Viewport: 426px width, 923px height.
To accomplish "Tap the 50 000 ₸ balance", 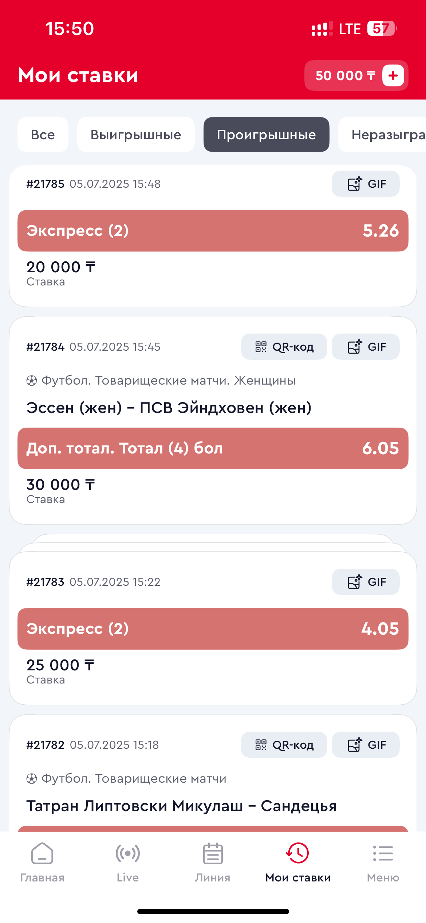I will (344, 75).
